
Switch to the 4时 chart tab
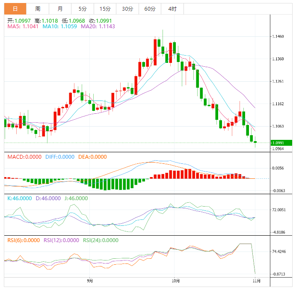[x=172, y=9]
